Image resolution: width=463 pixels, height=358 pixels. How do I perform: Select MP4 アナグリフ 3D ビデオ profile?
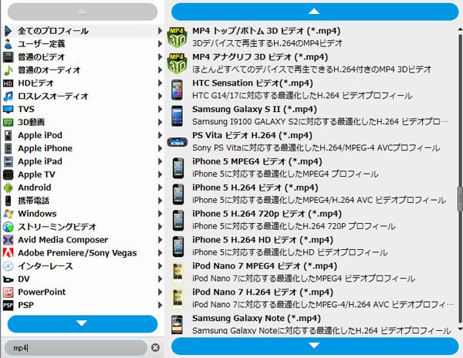[311, 63]
